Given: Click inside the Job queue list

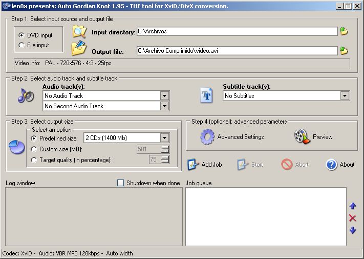Looking at the screenshot, I should 266,216.
